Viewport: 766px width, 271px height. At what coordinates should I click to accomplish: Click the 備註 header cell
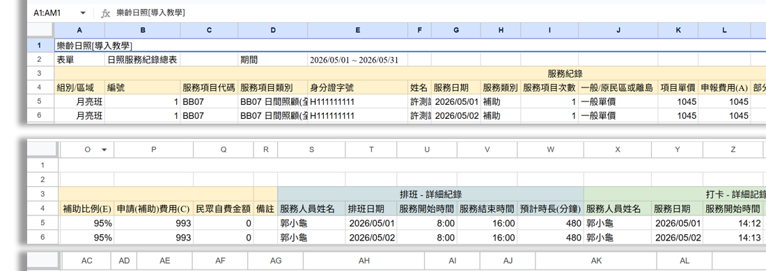[x=265, y=208]
